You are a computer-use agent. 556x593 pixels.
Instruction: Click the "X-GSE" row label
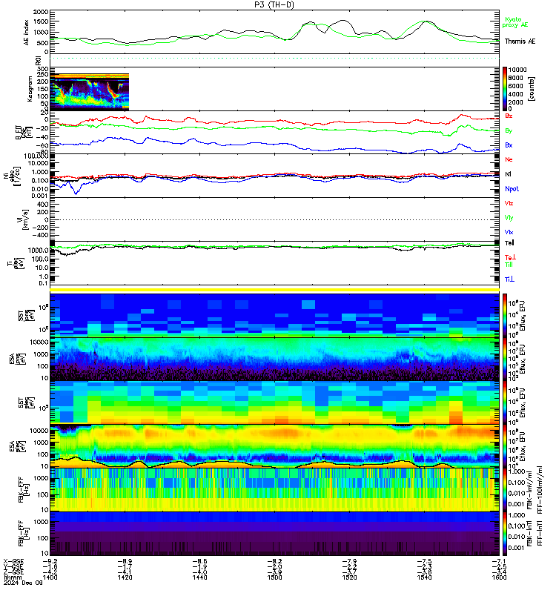[13, 561]
